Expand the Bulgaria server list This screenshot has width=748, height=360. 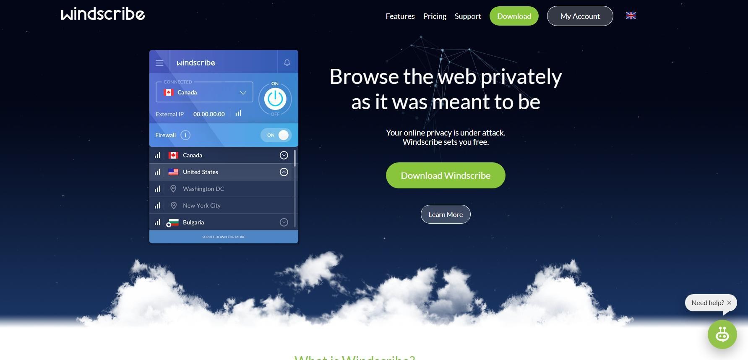click(284, 222)
